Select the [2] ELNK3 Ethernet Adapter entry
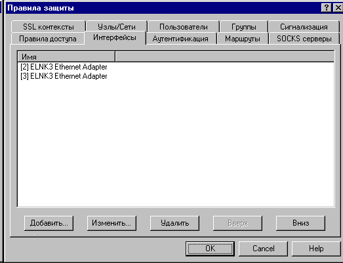Image resolution: width=343 pixels, height=263 pixels. [64, 67]
